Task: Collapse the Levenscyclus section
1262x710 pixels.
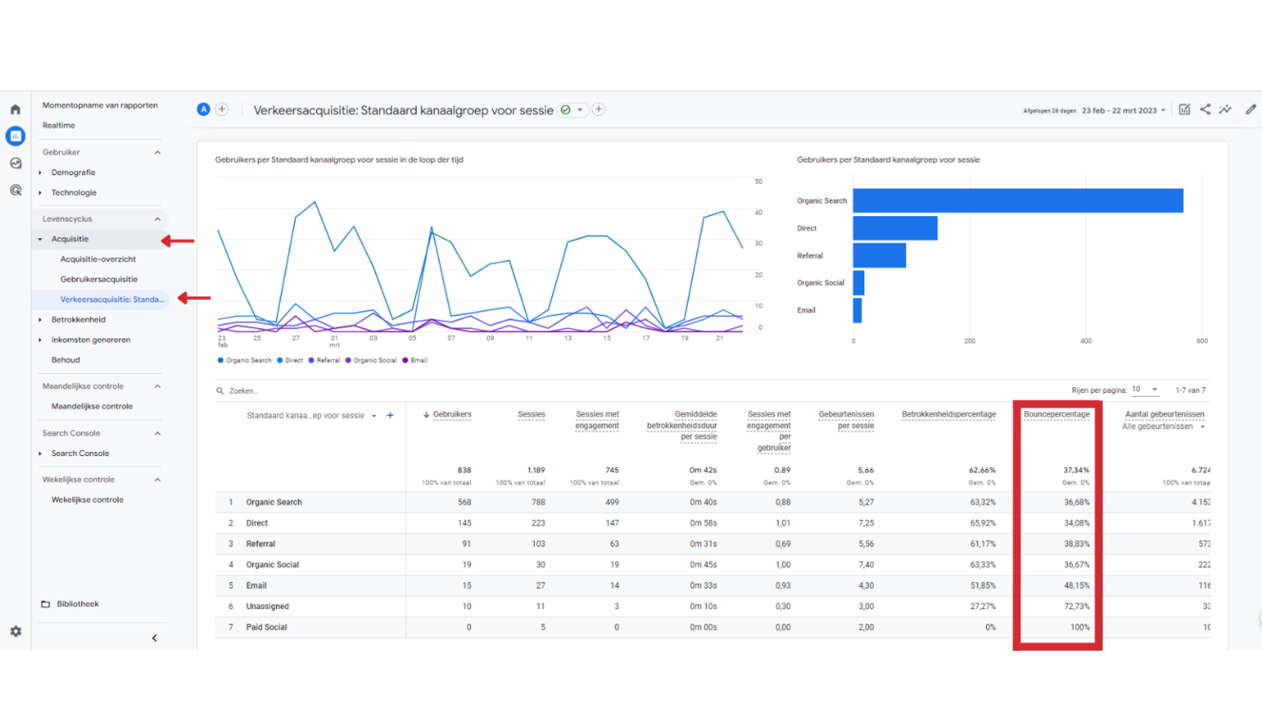Action: (158, 219)
